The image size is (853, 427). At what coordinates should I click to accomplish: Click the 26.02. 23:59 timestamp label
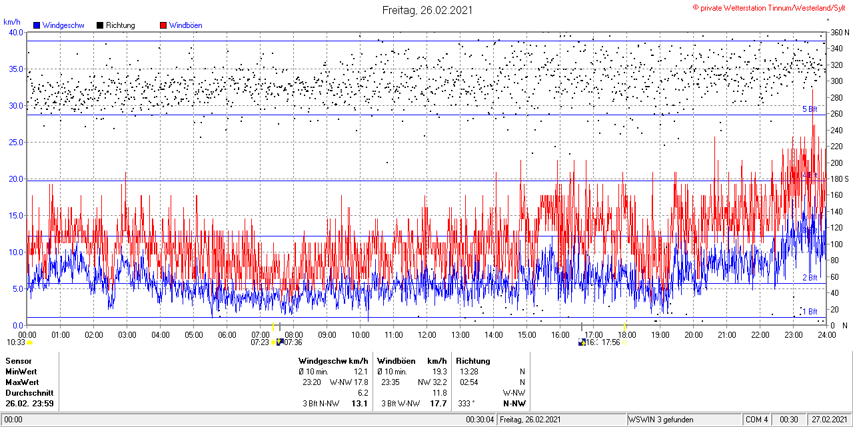pyautogui.click(x=30, y=404)
